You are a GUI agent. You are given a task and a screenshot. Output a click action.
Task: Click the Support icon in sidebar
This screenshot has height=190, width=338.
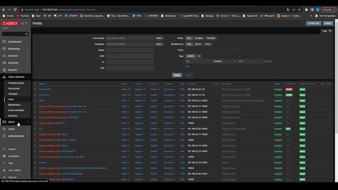coord(4,149)
